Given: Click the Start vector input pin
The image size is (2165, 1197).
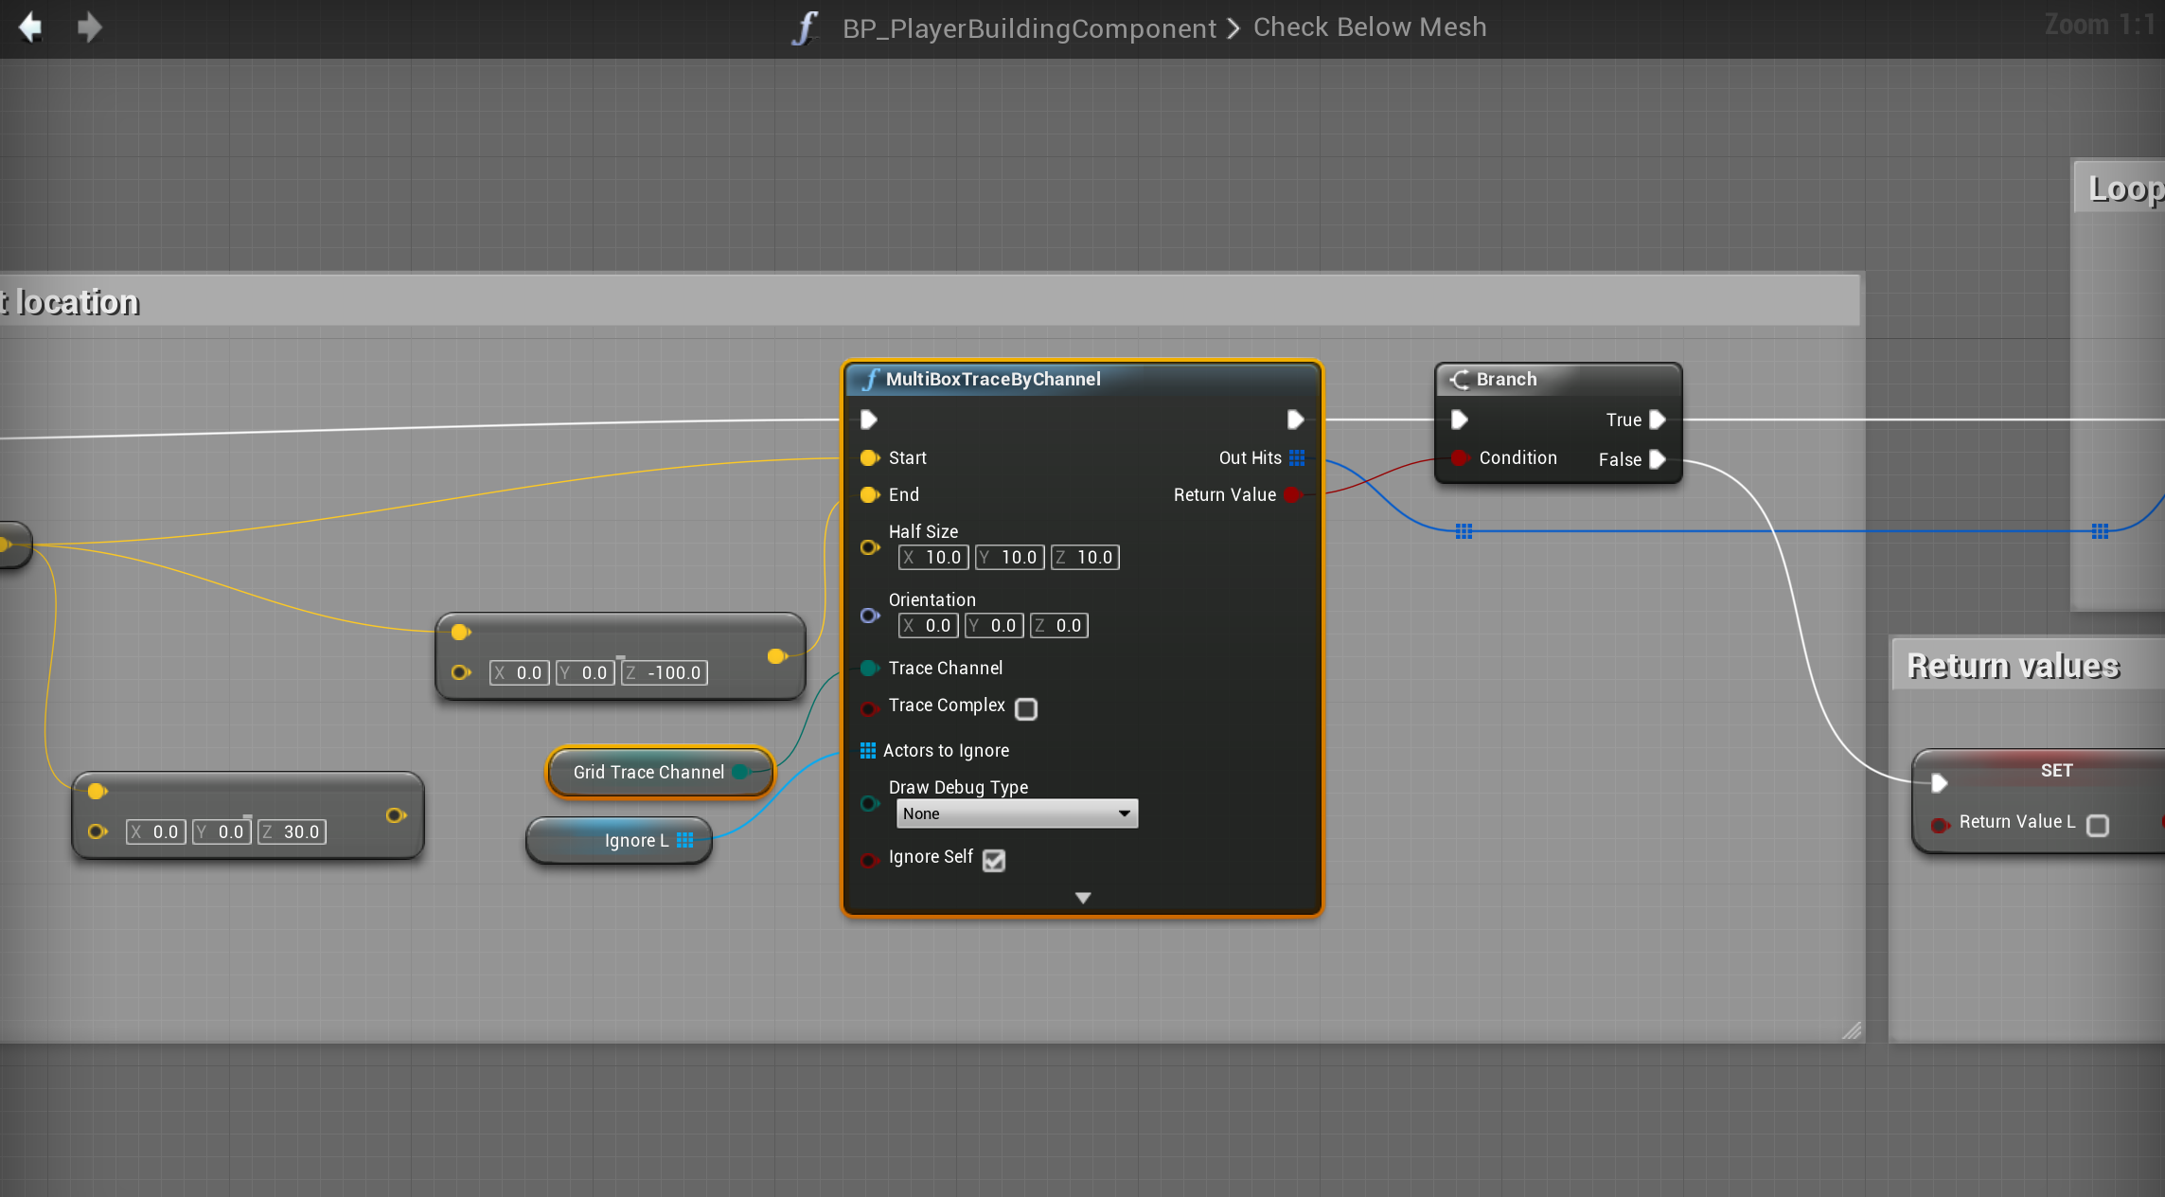Looking at the screenshot, I should (868, 458).
